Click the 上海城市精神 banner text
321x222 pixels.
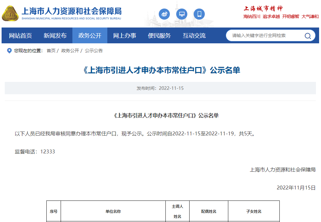pos(263,8)
